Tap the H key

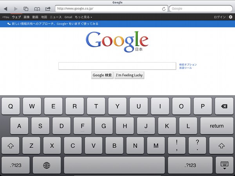tap(125, 126)
